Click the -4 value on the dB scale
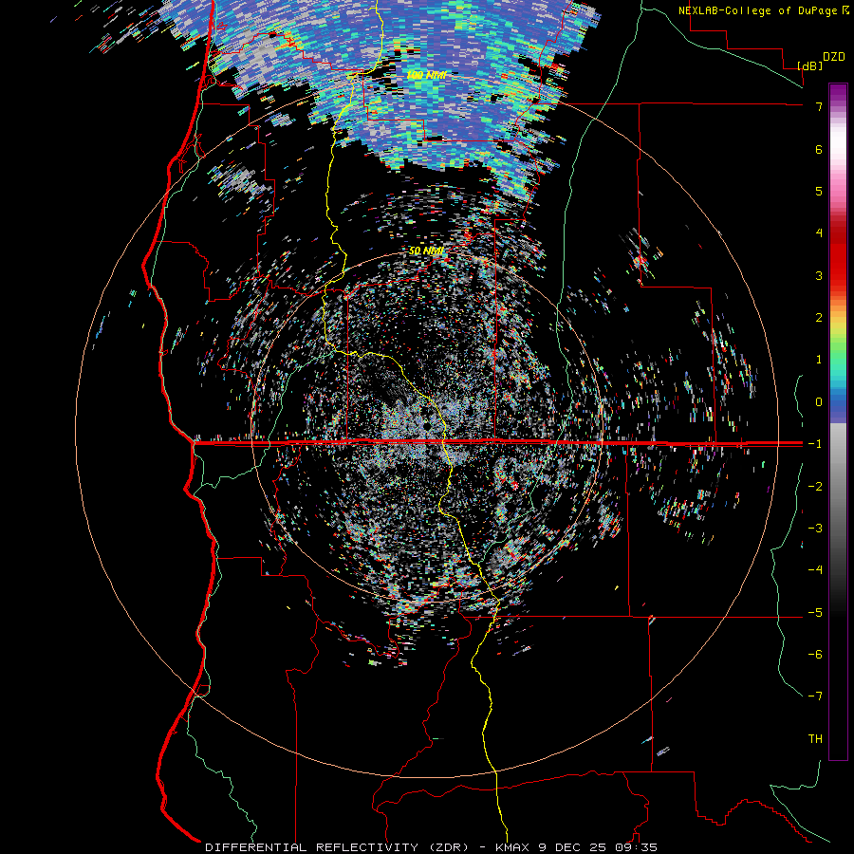Image resolution: width=854 pixels, height=854 pixels. point(815,570)
